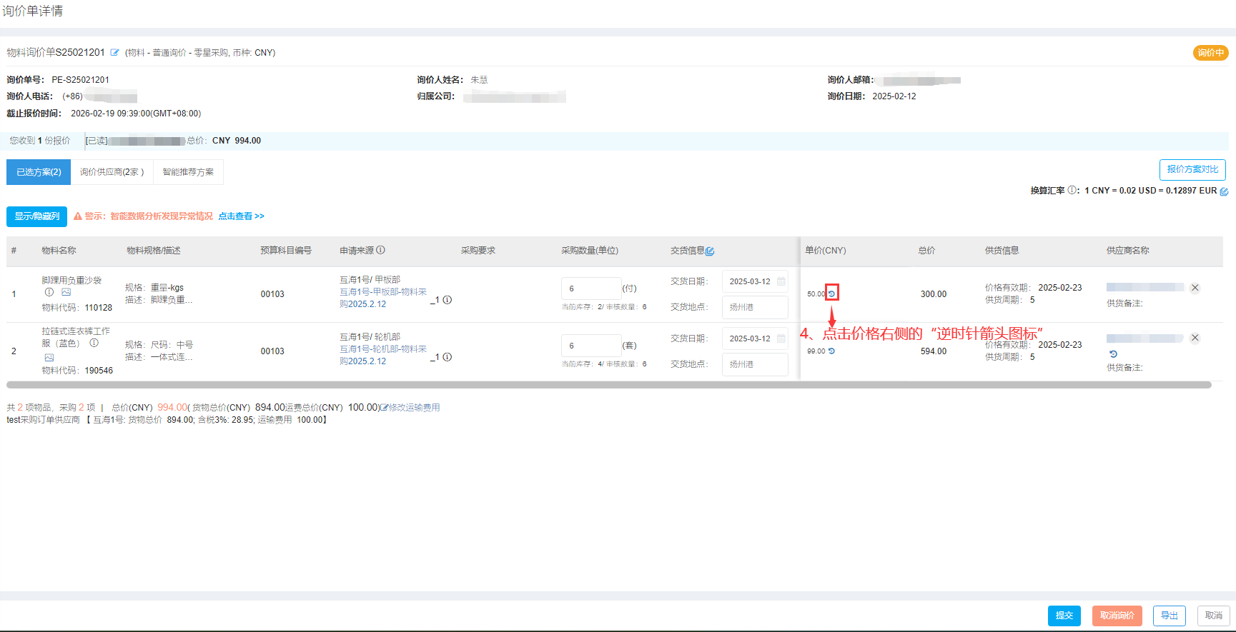Click 供货信息 column header
The image size is (1236, 632).
(x=1002, y=251)
